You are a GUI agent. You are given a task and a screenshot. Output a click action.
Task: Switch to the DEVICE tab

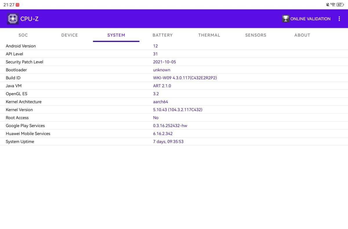(x=70, y=35)
